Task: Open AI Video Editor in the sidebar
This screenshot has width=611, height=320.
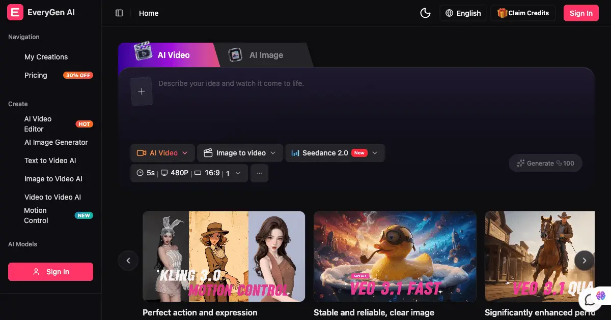Action: (38, 124)
